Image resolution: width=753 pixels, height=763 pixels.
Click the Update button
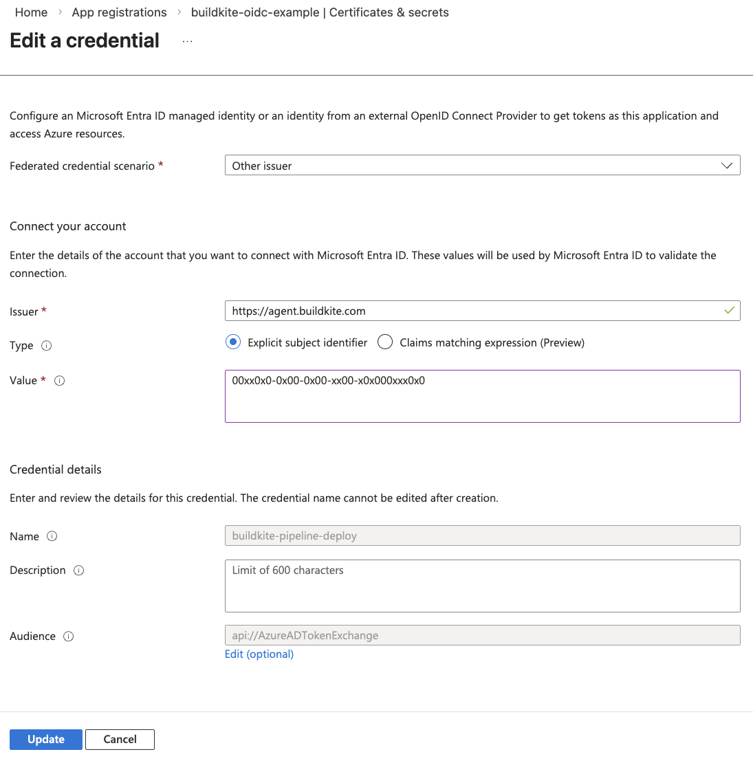coord(45,739)
